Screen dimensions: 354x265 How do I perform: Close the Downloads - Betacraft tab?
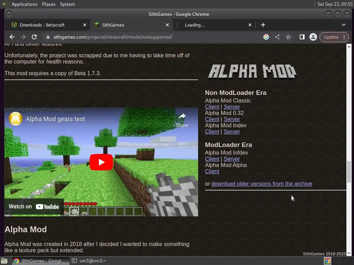(x=84, y=25)
